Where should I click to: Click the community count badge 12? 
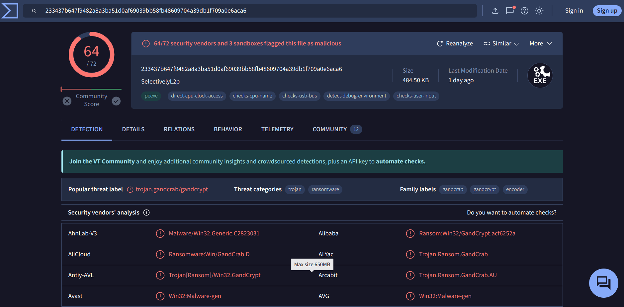pos(356,129)
